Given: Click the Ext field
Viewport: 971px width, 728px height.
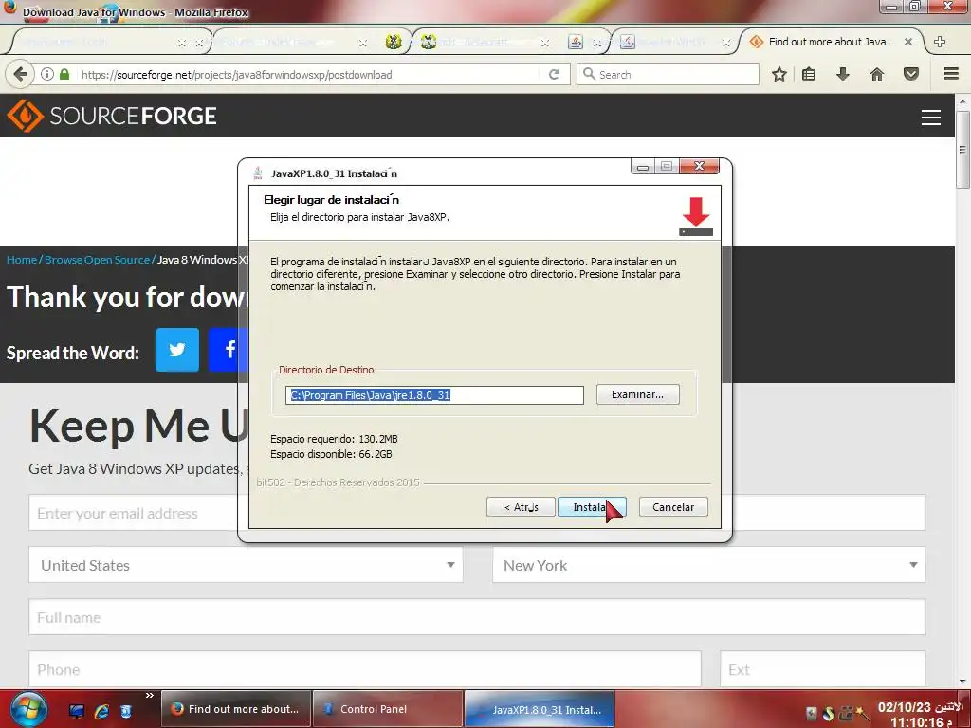Looking at the screenshot, I should (823, 668).
